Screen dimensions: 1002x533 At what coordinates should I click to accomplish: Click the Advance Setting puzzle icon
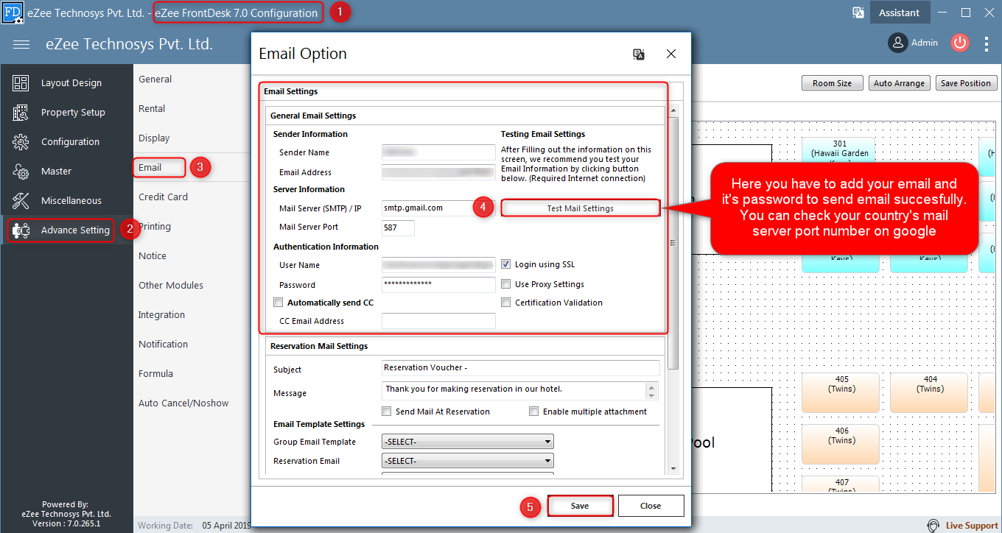(x=21, y=230)
